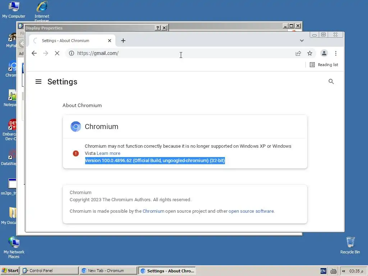Close the Settings - About Chromium tab
This screenshot has height=276, width=368.
coord(110,41)
